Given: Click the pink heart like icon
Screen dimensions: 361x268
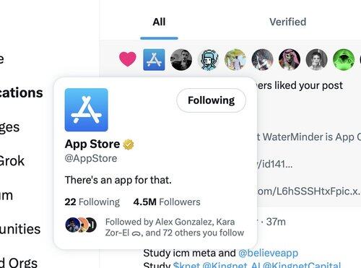Looking at the screenshot, I should tap(128, 59).
